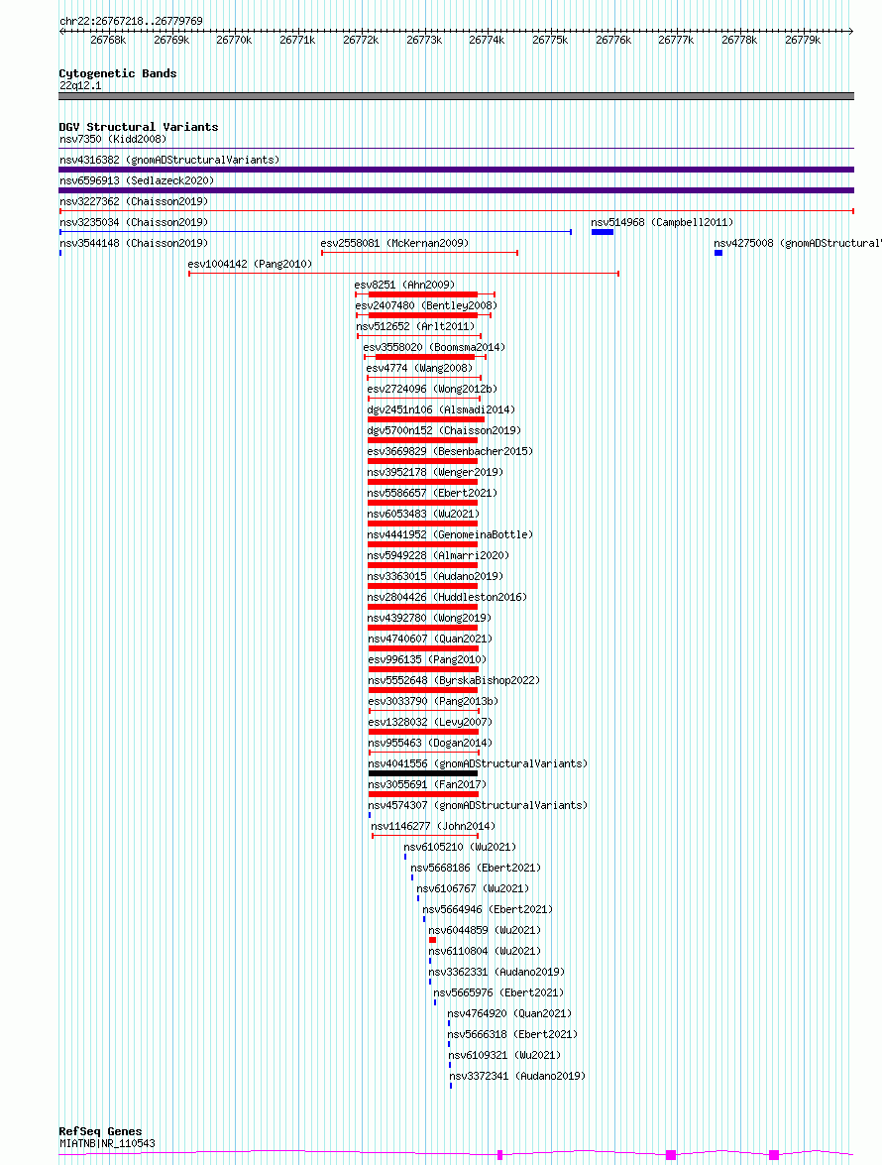Open esv2724096 (Wong2012b) variant
The width and height of the screenshot is (882, 1165).
point(432,389)
